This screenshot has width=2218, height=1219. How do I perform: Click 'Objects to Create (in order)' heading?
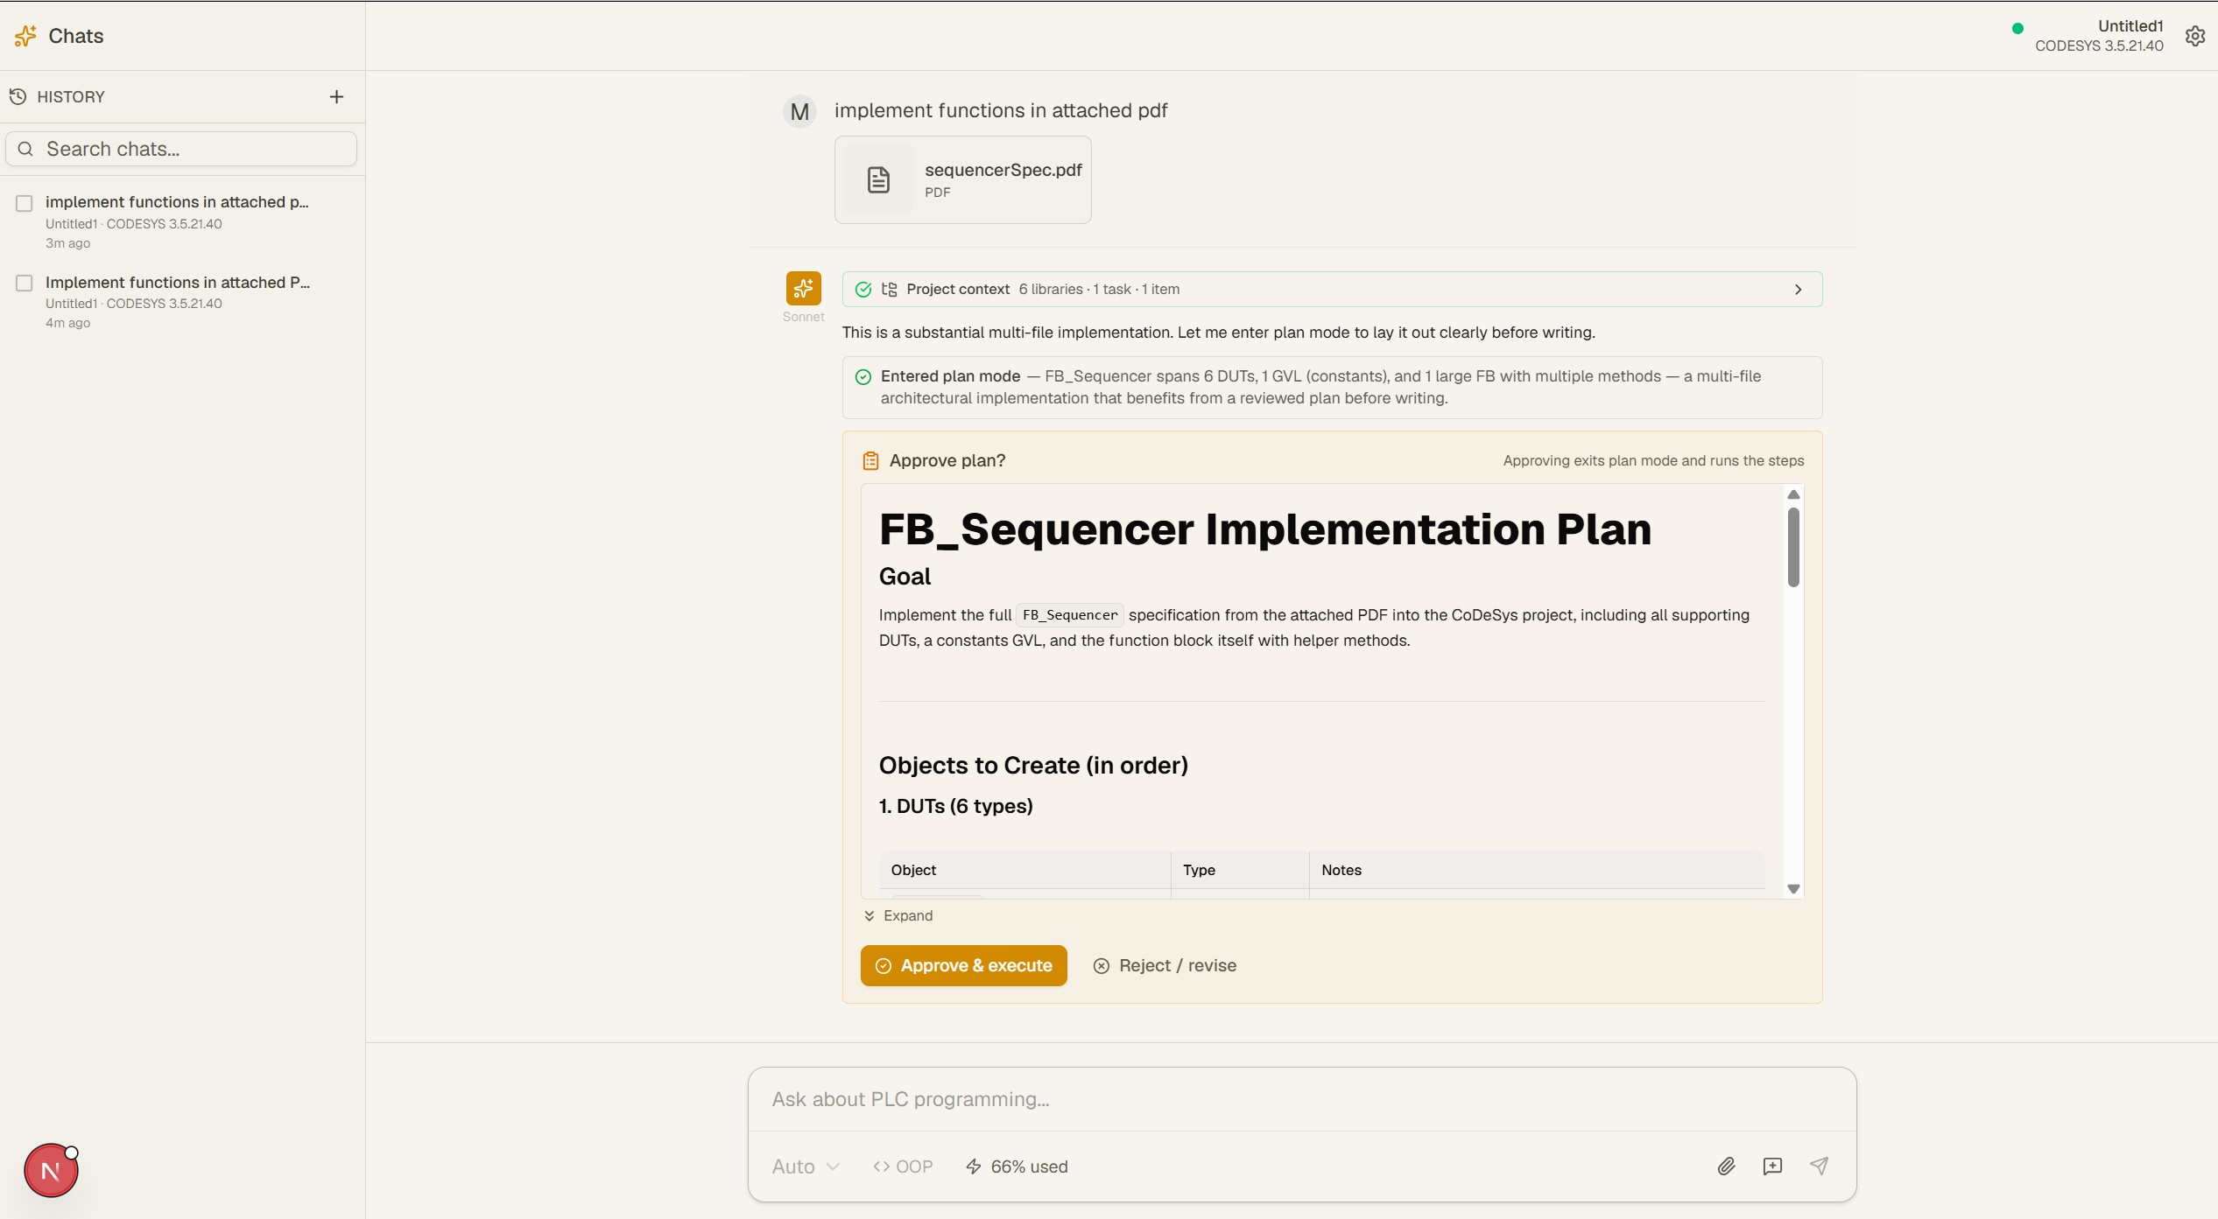click(x=1033, y=765)
